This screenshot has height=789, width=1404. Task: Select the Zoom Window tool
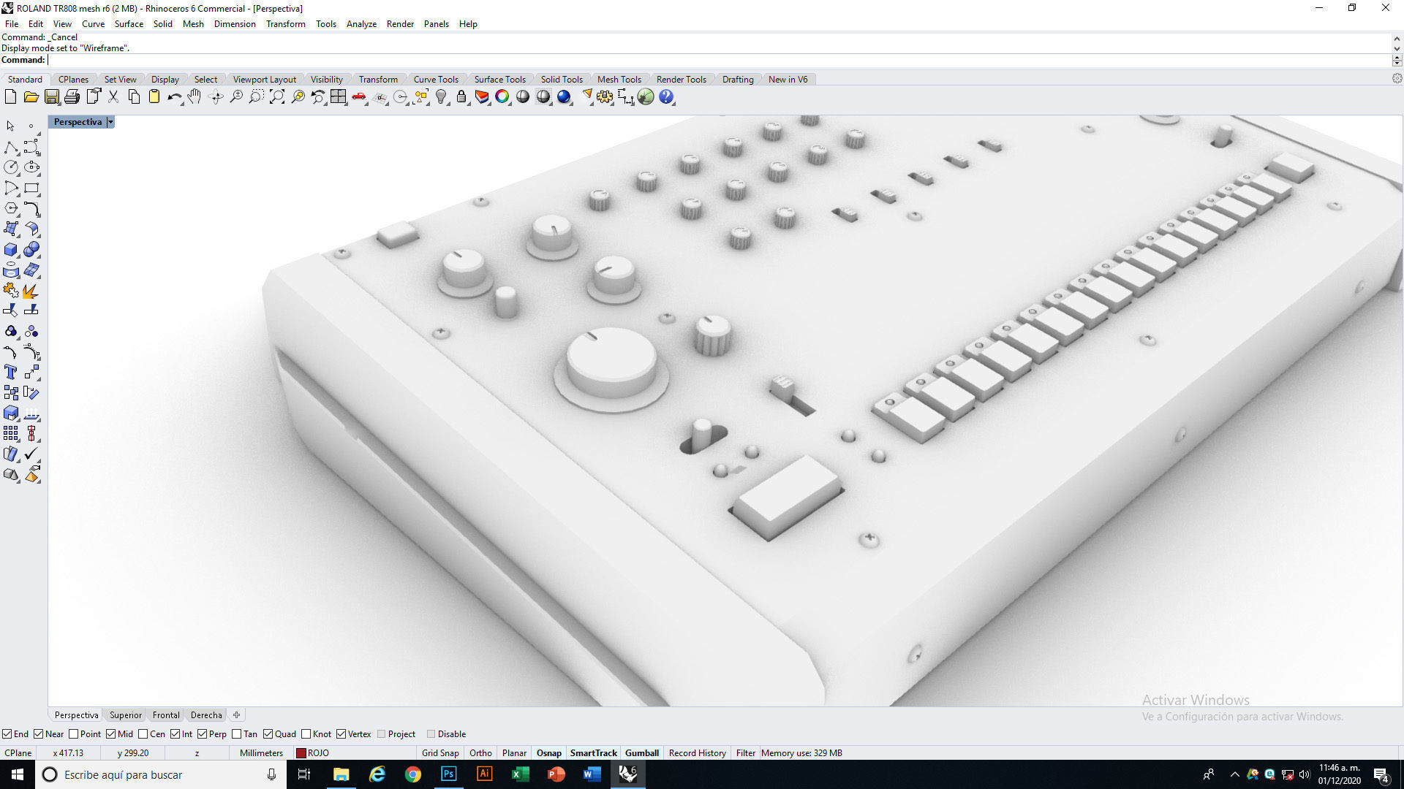point(256,97)
